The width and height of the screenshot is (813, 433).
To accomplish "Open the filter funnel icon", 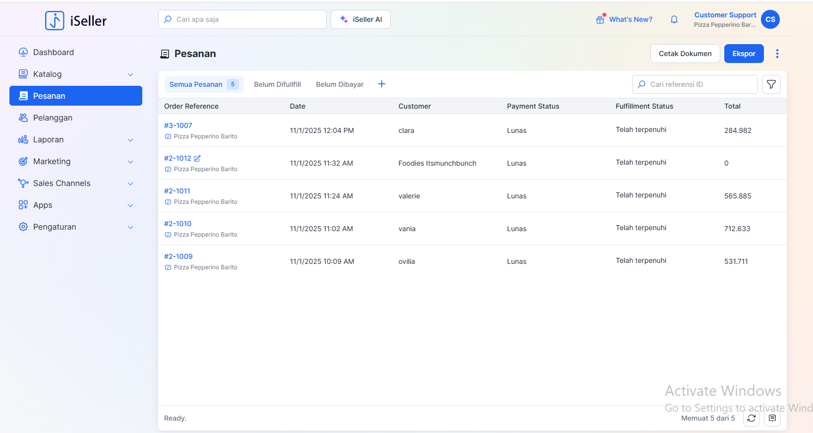I will pos(771,84).
